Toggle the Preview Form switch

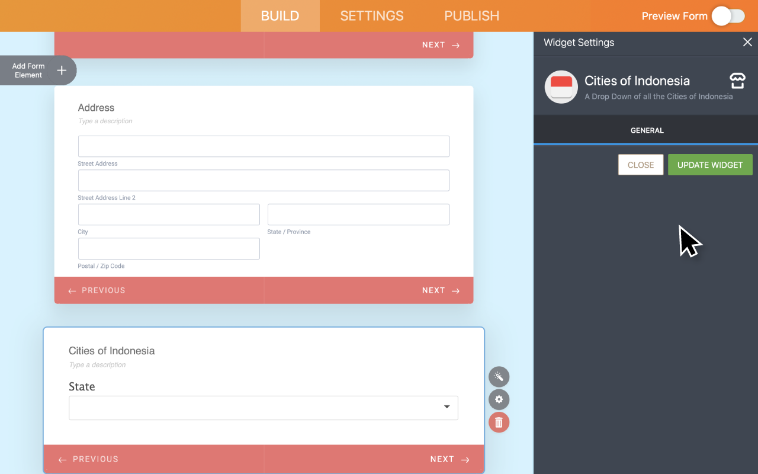728,16
